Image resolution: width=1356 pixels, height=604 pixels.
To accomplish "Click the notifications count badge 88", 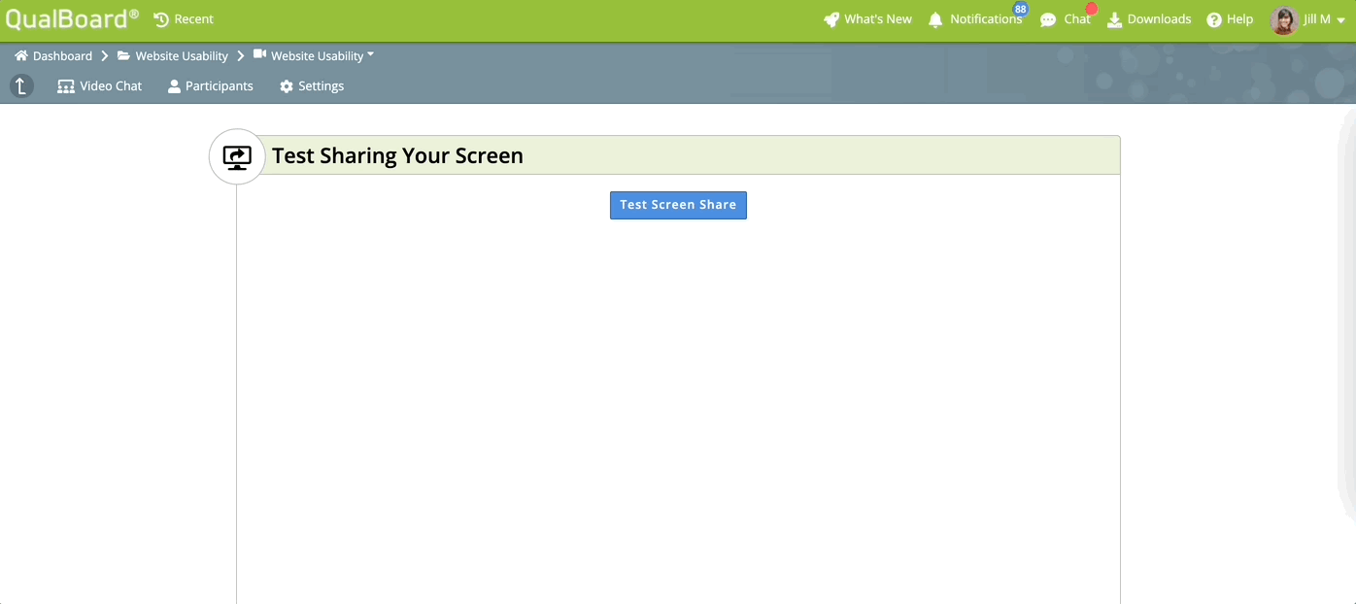I will click(1020, 9).
